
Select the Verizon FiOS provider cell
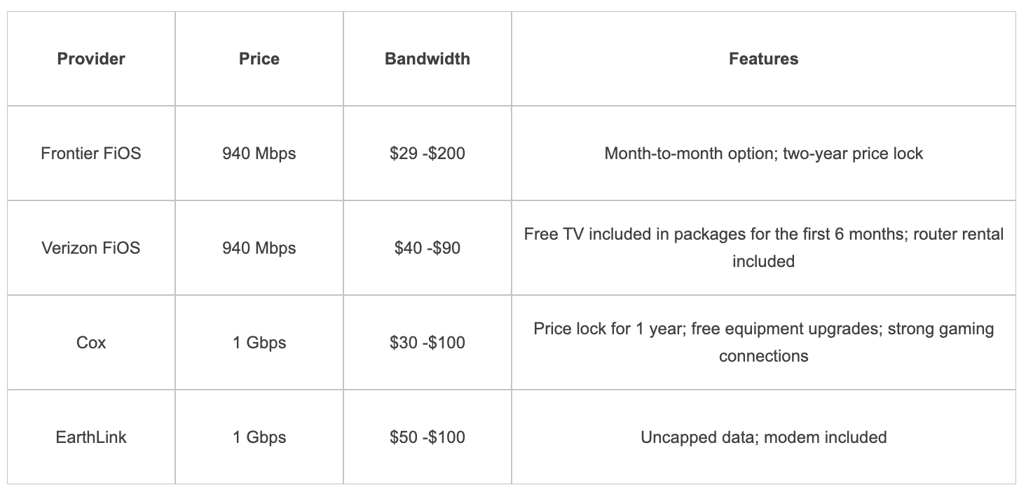coord(91,247)
